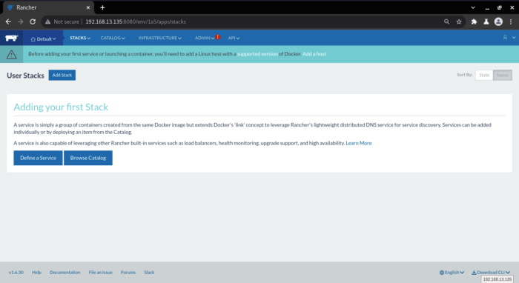Open a new browser tab

coord(102,7)
